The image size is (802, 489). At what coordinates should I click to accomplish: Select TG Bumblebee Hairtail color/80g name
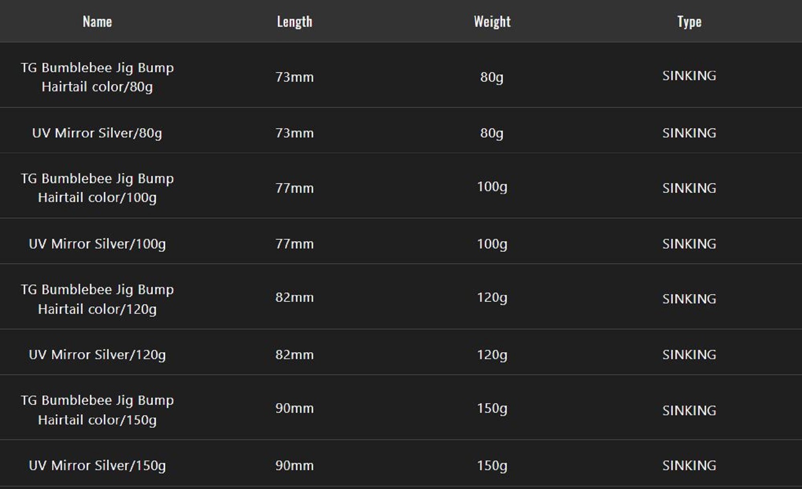[x=97, y=77]
